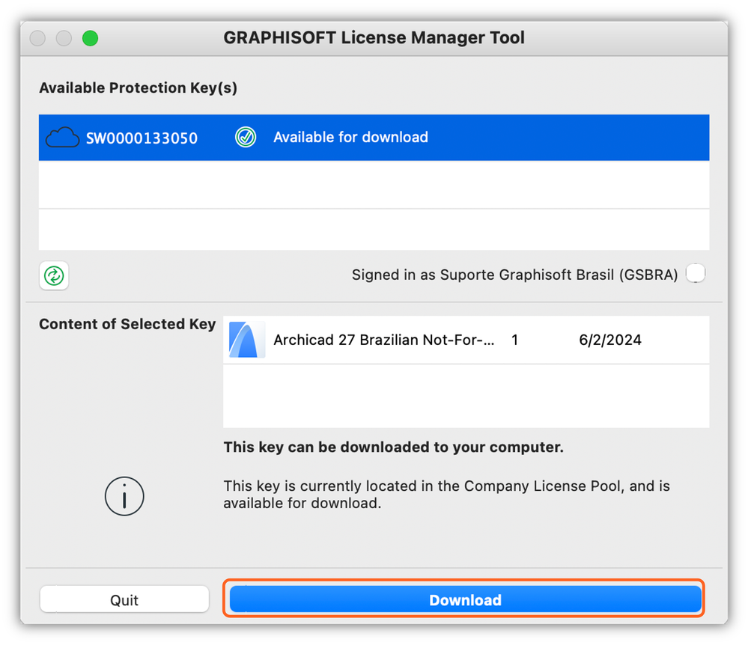Click the green checkmark status icon
Viewport: 748px width, 645px height.
coord(246,137)
